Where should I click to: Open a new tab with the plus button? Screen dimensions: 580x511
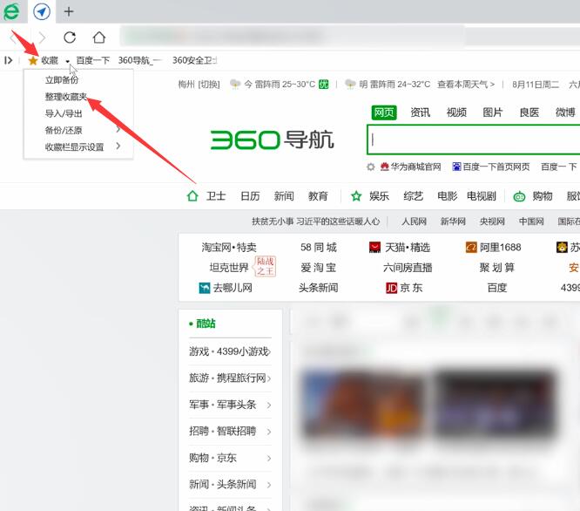(69, 11)
